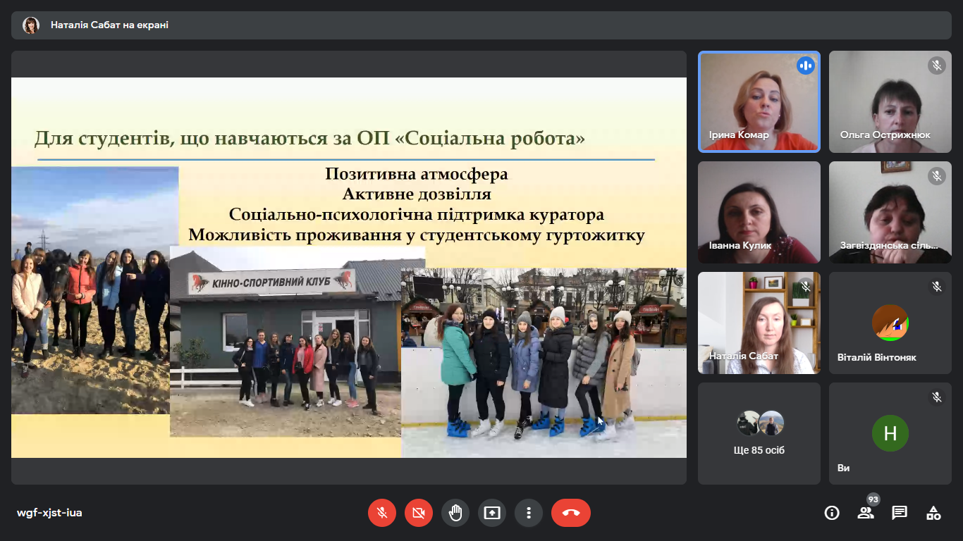Open the activities panel
Screen dimensions: 963x541
(933, 513)
